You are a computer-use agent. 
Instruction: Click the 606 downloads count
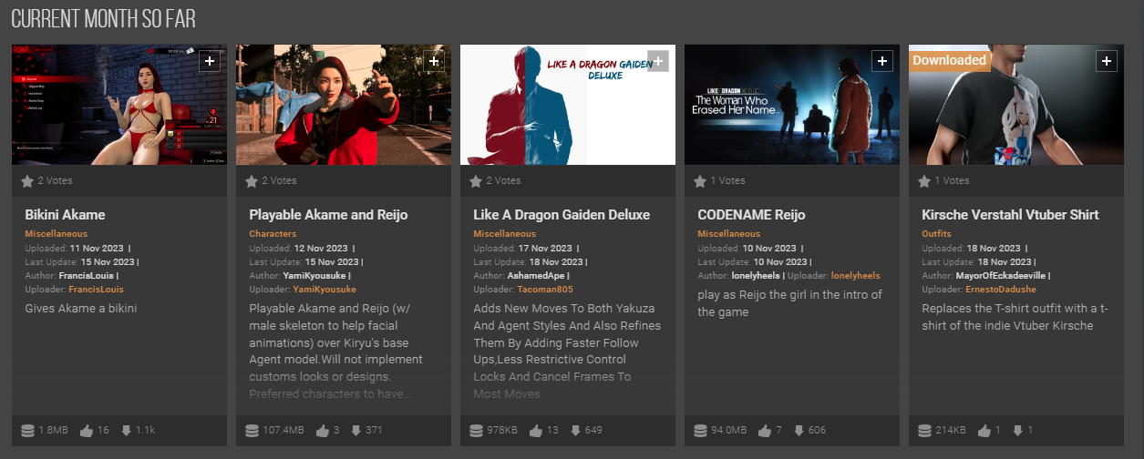pos(817,430)
